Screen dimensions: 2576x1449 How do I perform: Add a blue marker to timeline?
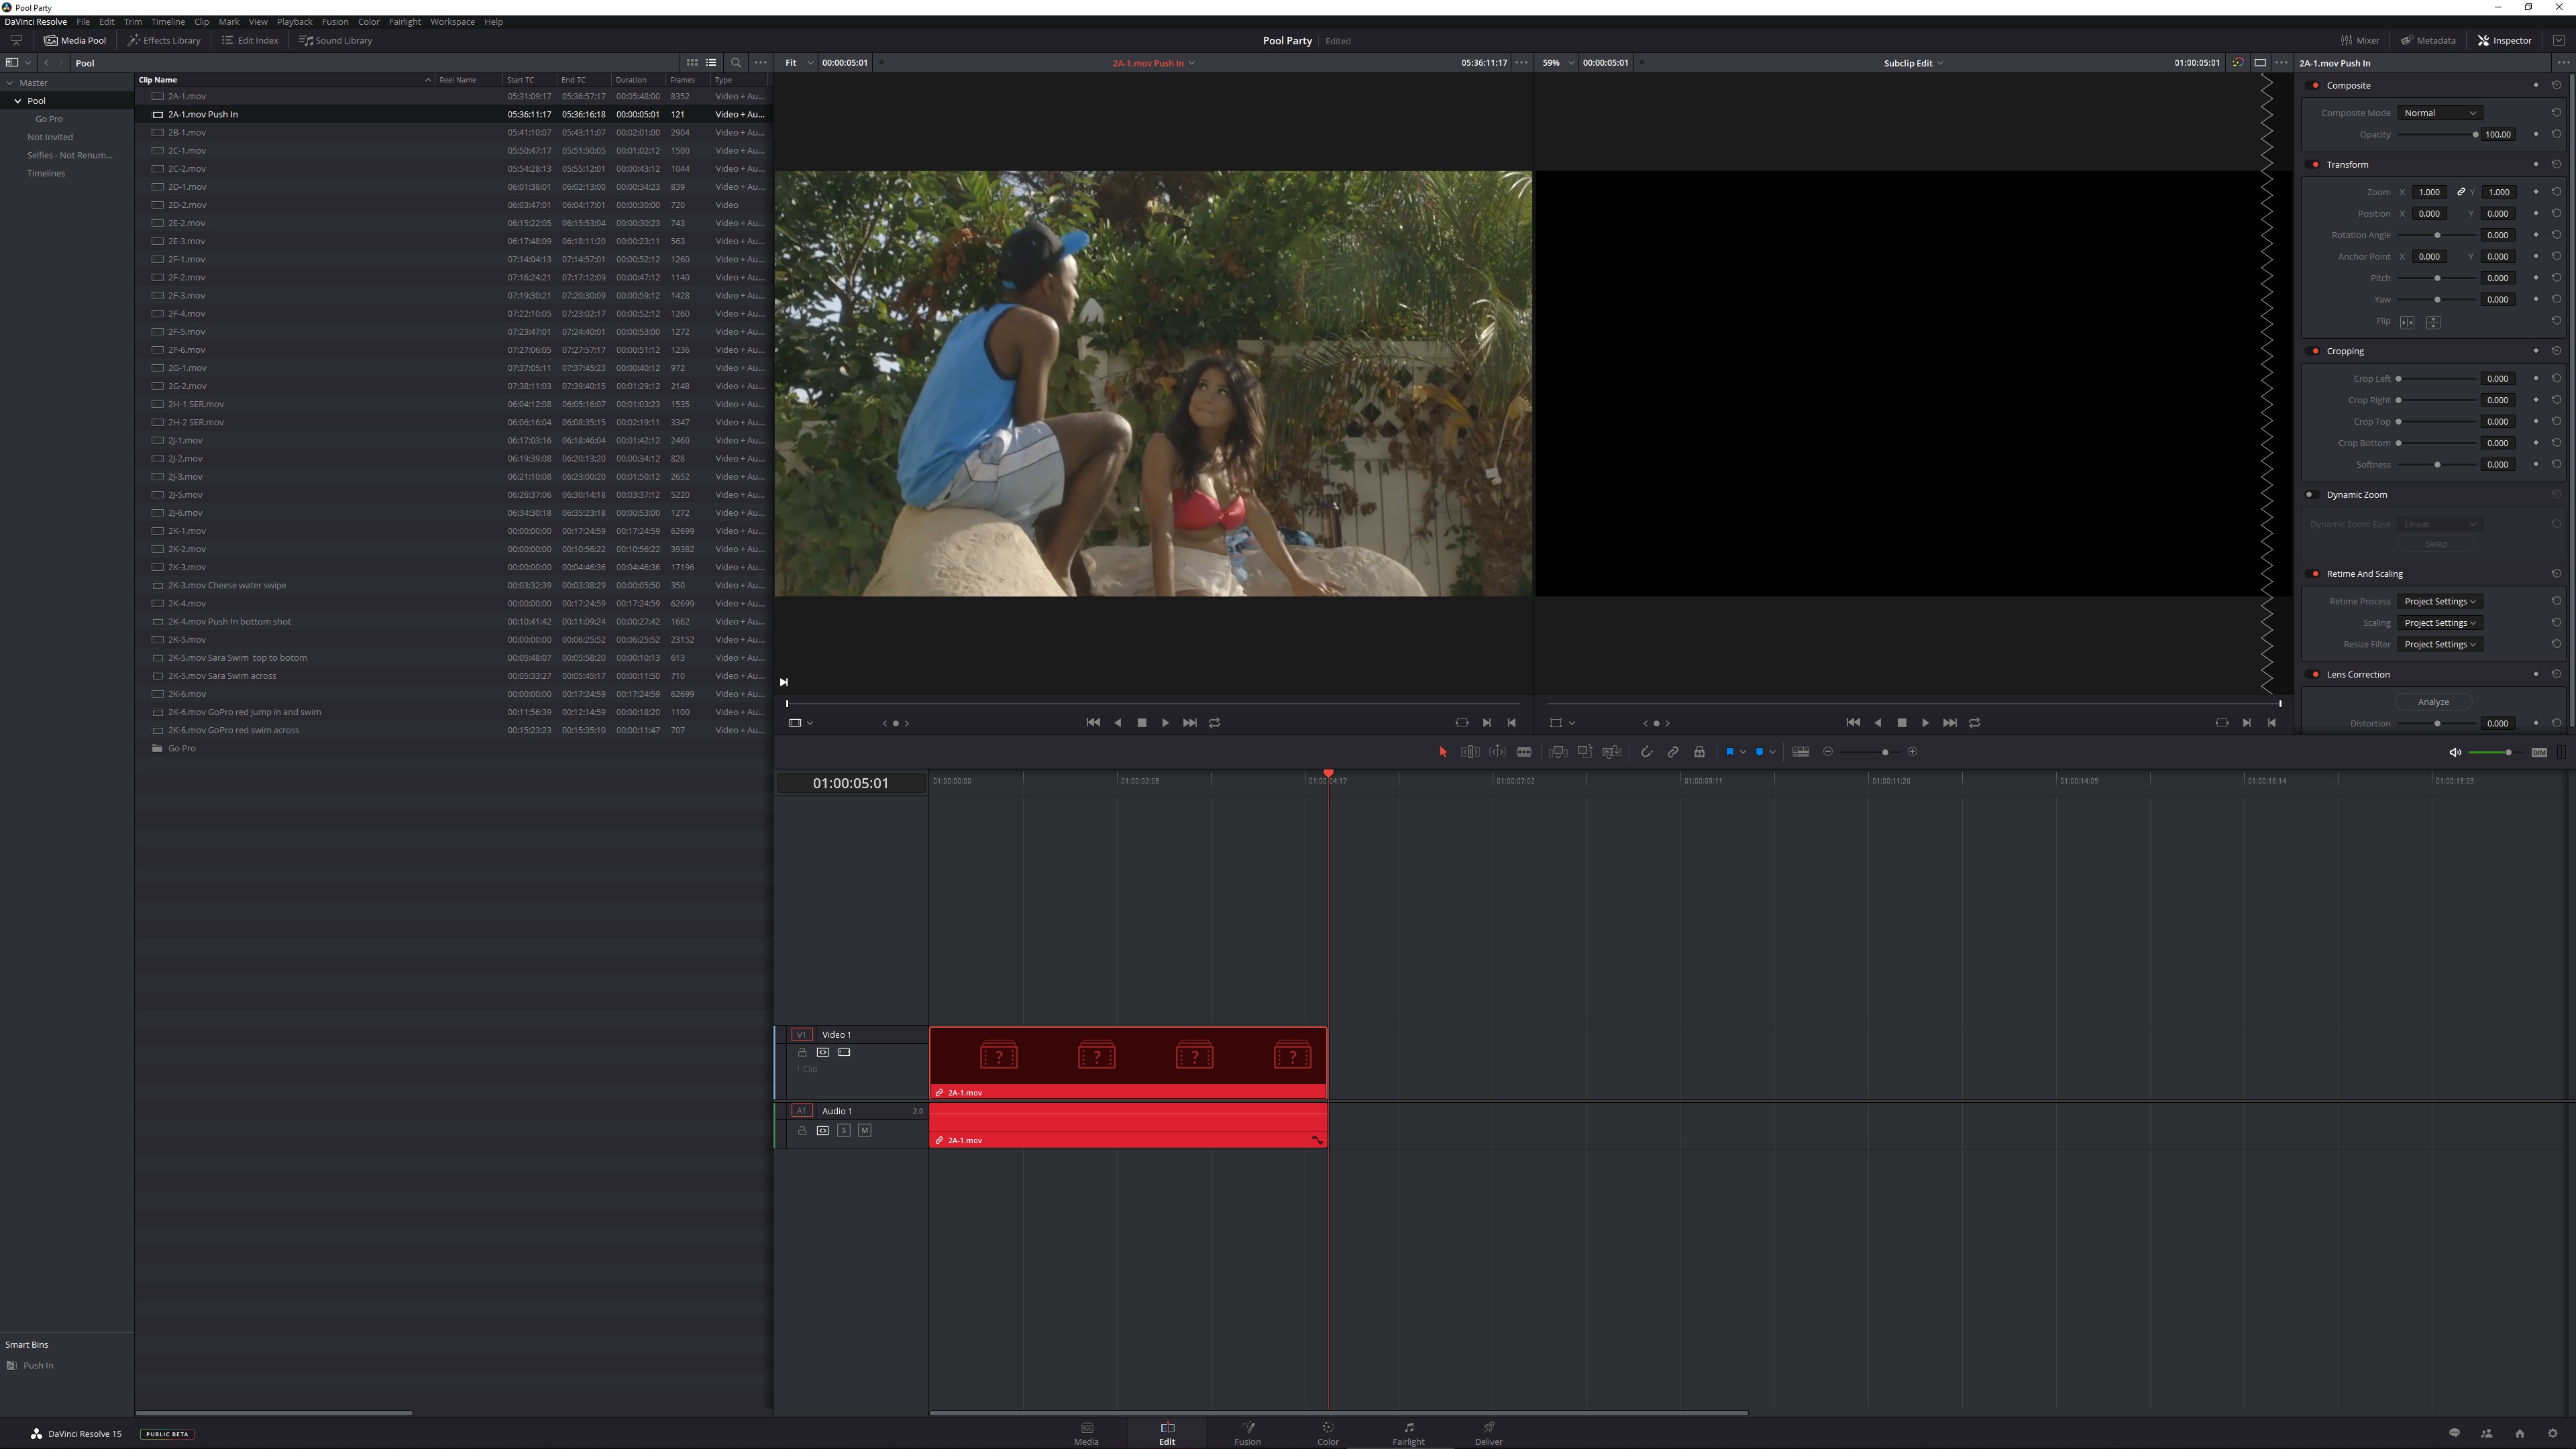click(x=1760, y=752)
